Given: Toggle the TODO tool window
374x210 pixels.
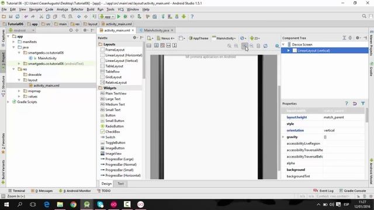Looking at the screenshot, I should tap(104, 191).
